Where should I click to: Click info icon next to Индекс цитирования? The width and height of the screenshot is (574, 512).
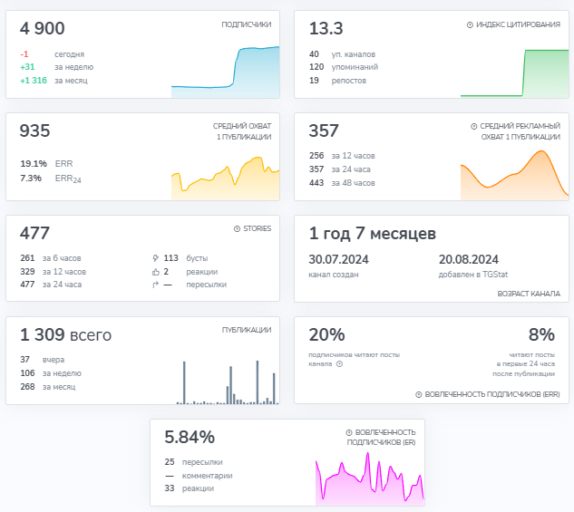pos(470,24)
